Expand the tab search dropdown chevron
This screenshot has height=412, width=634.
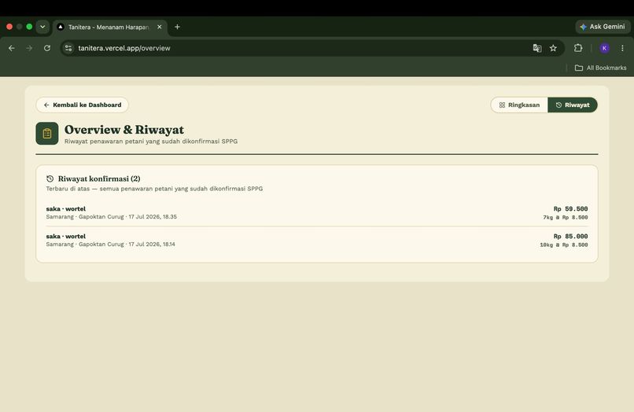(x=42, y=27)
